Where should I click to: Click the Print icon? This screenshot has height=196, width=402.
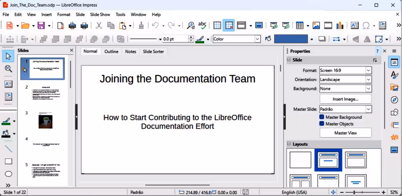(84, 25)
